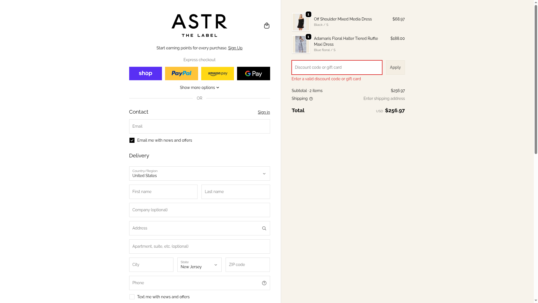Click the Discount code or gift card field

337,67
